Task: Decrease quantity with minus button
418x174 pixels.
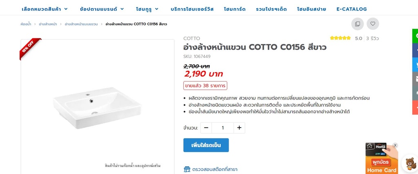Action: point(206,128)
